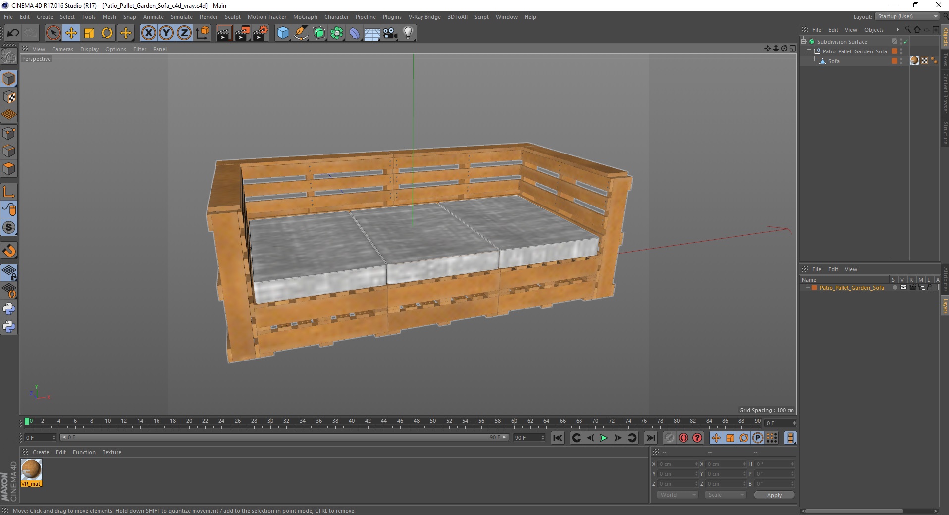Go to end of animation
The height and width of the screenshot is (515, 949).
[651, 438]
